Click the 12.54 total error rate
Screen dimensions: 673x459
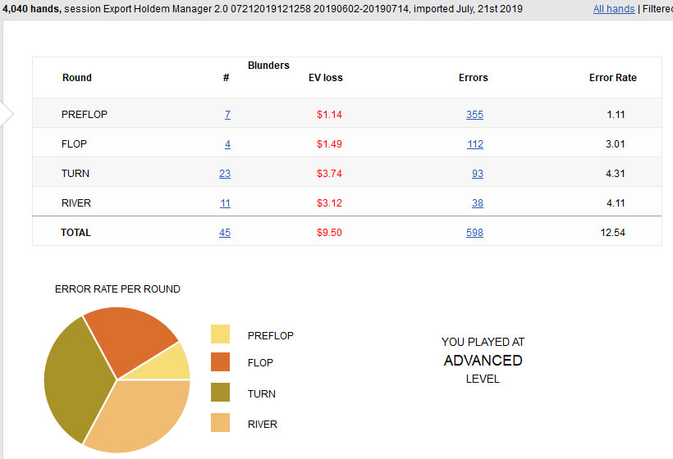click(x=612, y=233)
